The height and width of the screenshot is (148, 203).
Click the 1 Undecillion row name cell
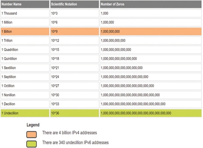[25, 113]
